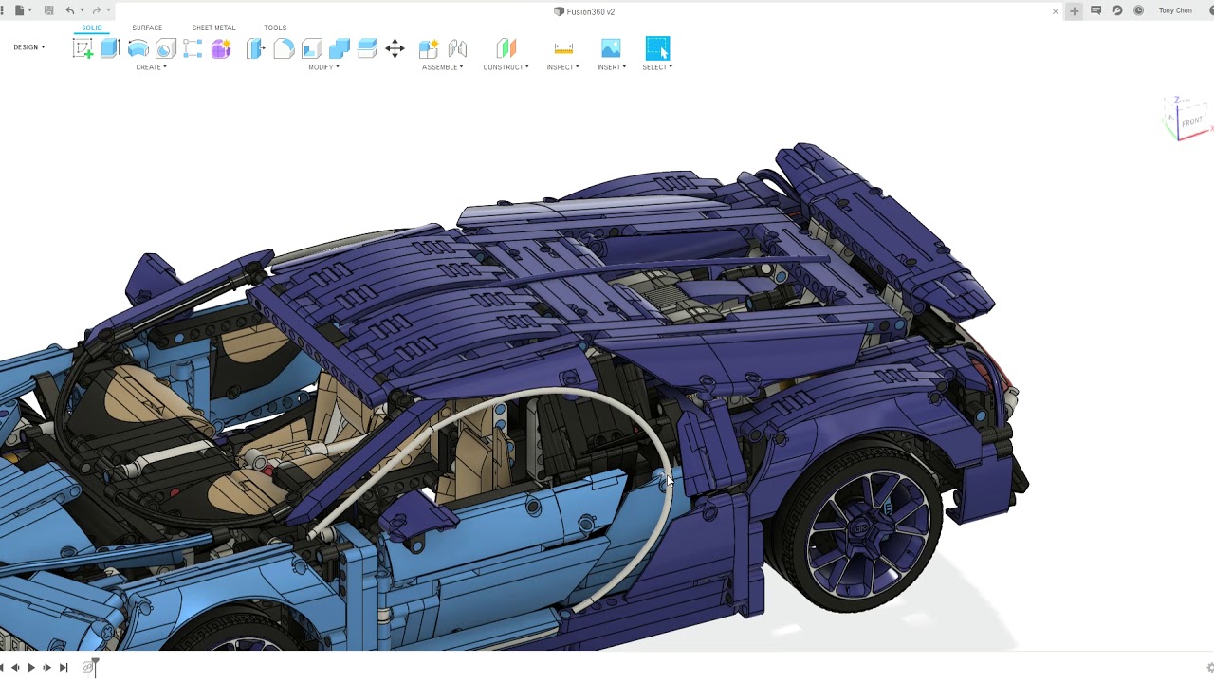This screenshot has height=683, width=1214.
Task: Select the Move/Copy tool
Action: coord(395,48)
